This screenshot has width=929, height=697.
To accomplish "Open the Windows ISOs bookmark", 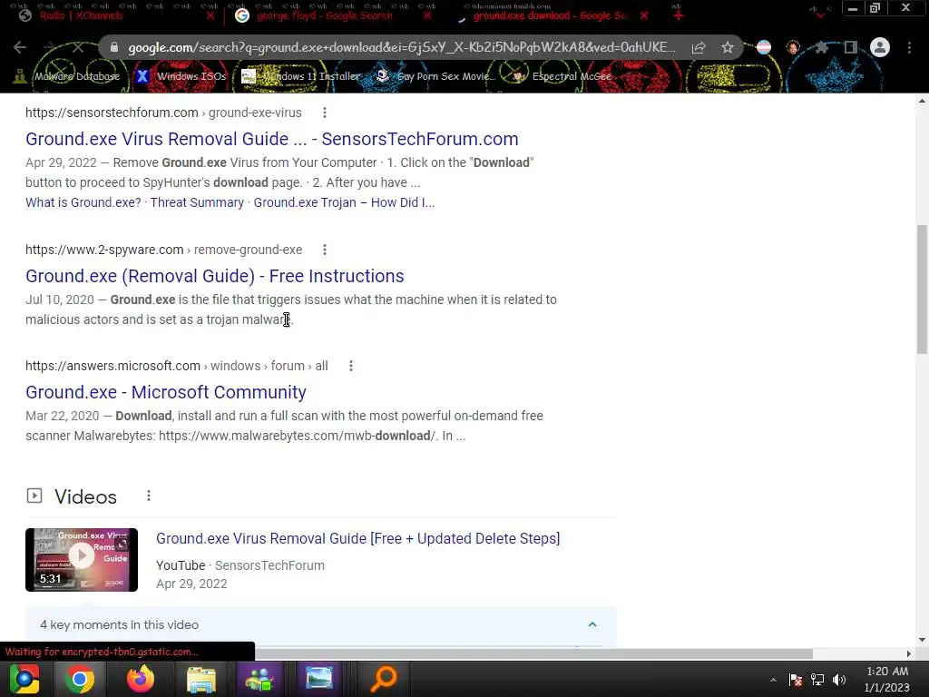I will [181, 76].
